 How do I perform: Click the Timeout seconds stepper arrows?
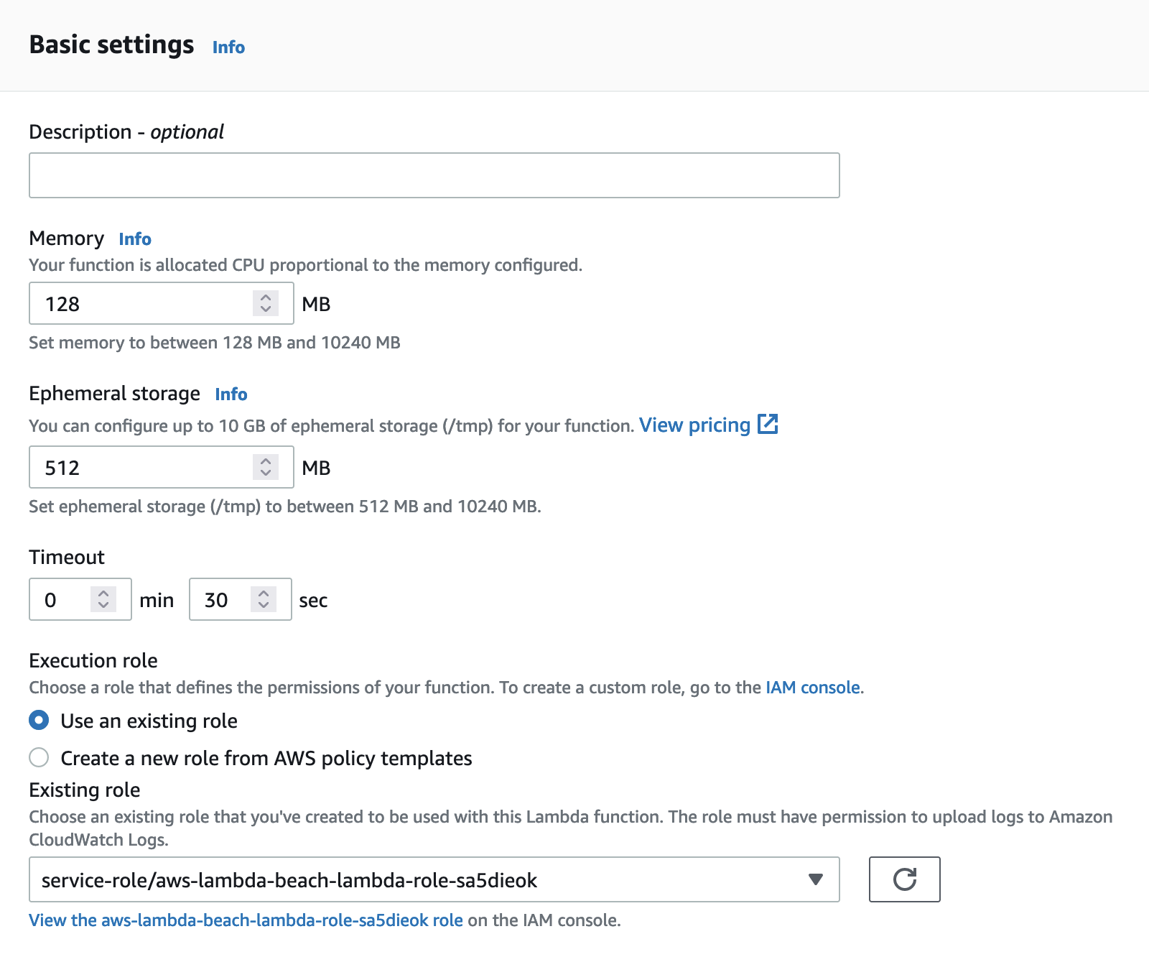(264, 599)
